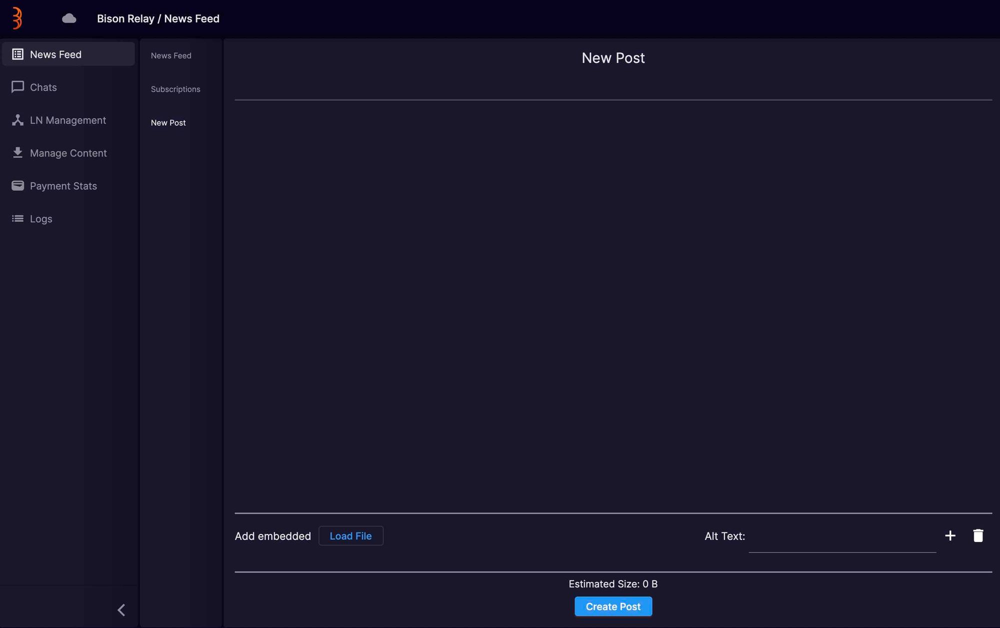Click the New Post heading

(613, 58)
